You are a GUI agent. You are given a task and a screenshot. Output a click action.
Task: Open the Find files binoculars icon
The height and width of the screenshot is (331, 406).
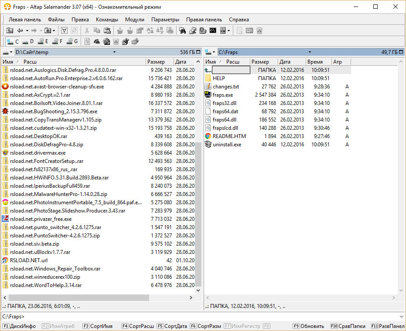[183, 30]
